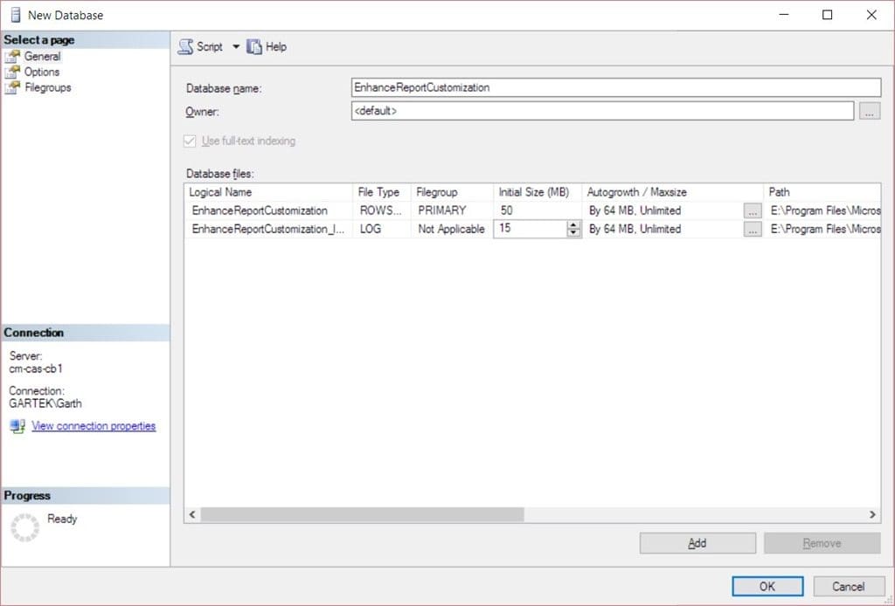Viewport: 895px width, 606px height.
Task: Click the initial size spinner arrows
Action: (573, 229)
